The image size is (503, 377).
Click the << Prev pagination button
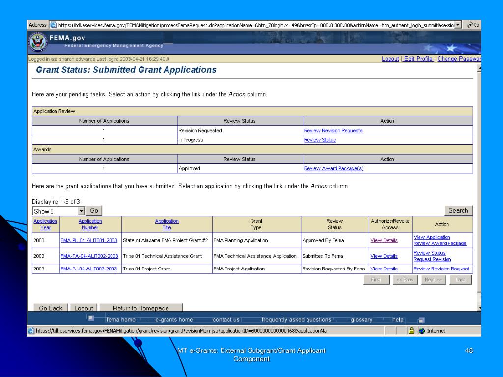click(405, 280)
